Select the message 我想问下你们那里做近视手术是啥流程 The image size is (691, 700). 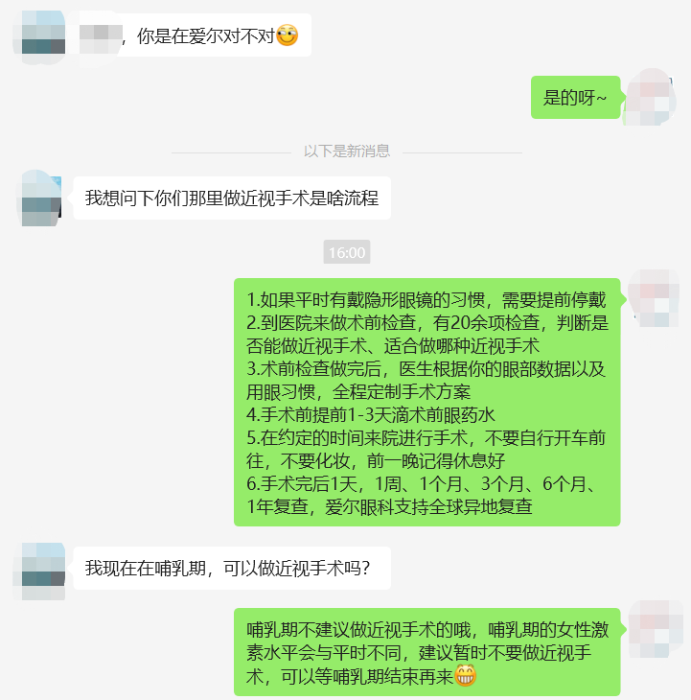[x=232, y=198]
